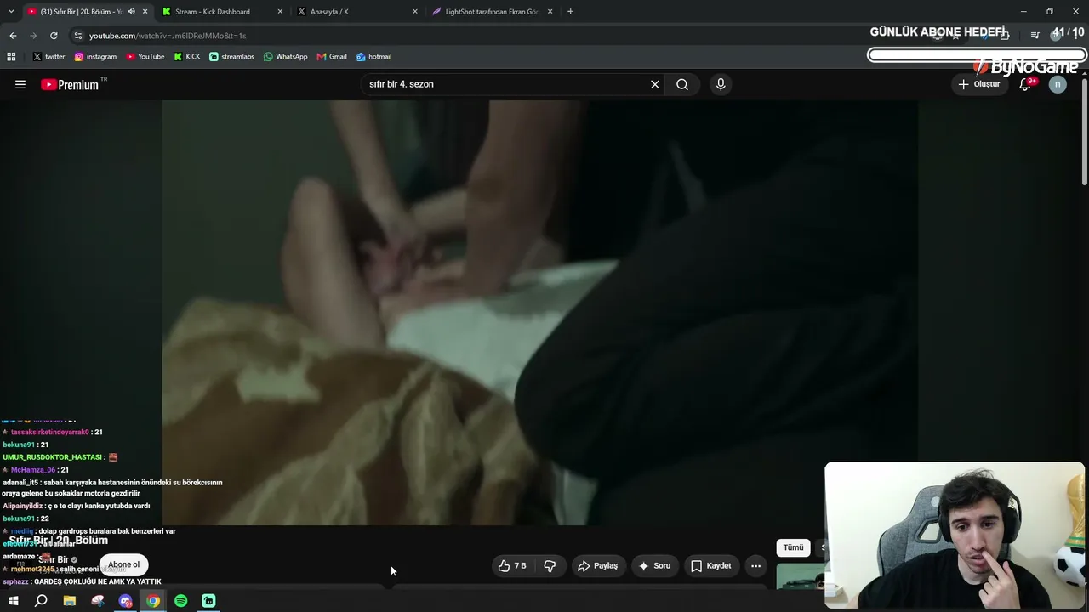Start voice search with the microphone

click(721, 84)
